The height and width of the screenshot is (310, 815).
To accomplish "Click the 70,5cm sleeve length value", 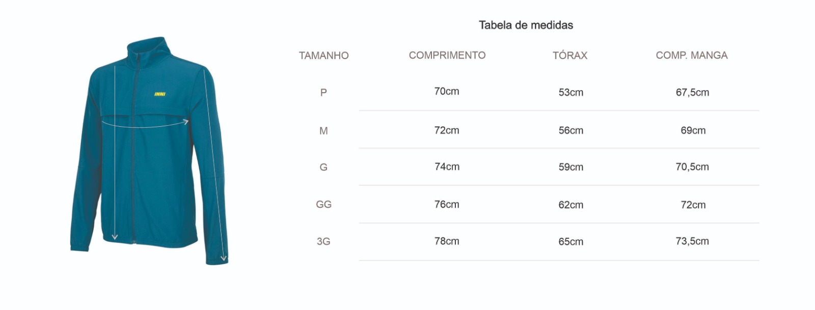I will [x=692, y=167].
